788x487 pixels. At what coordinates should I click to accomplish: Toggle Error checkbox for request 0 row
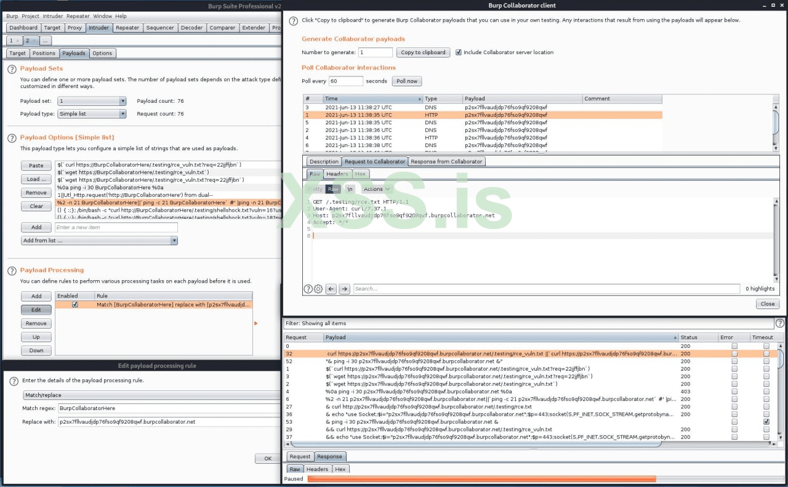click(x=734, y=347)
